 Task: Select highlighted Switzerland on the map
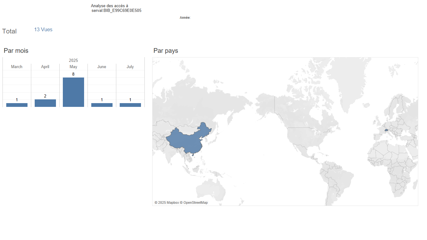click(x=386, y=130)
